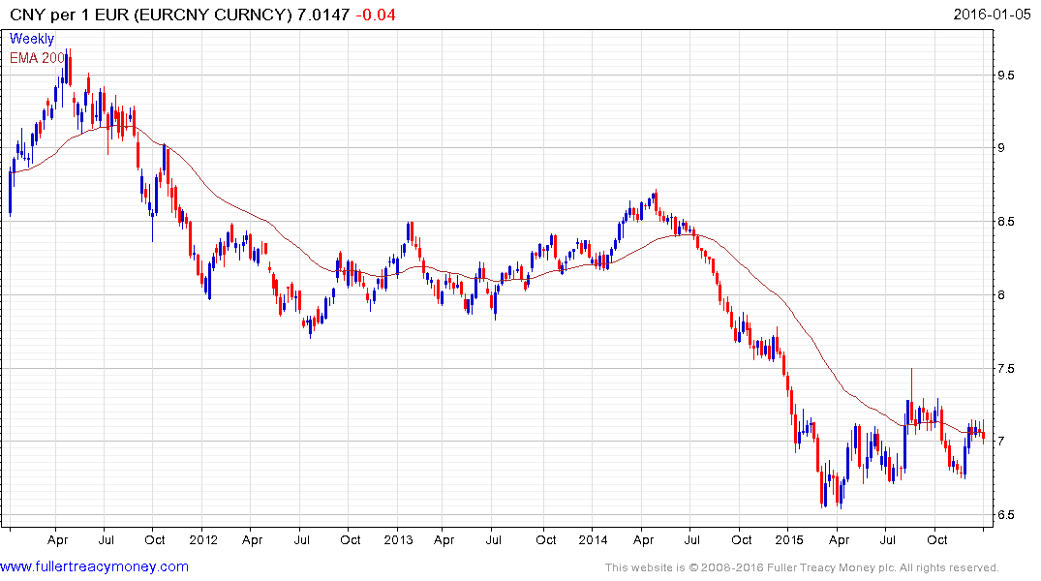Click the 2013 year label on time axis

click(398, 539)
